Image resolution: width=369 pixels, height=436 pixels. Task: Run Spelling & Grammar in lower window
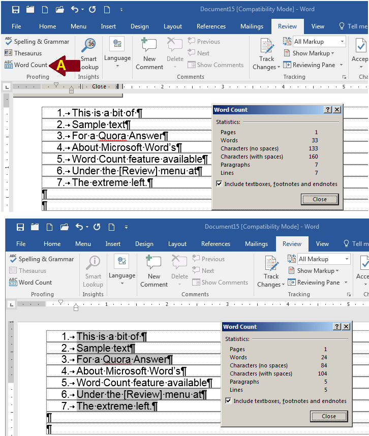[x=42, y=259]
